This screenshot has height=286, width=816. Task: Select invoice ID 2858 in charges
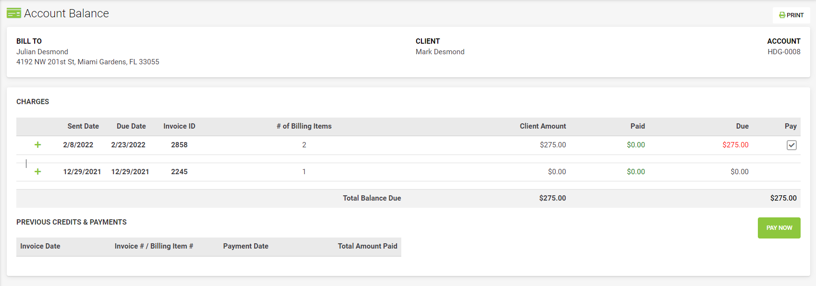[179, 145]
